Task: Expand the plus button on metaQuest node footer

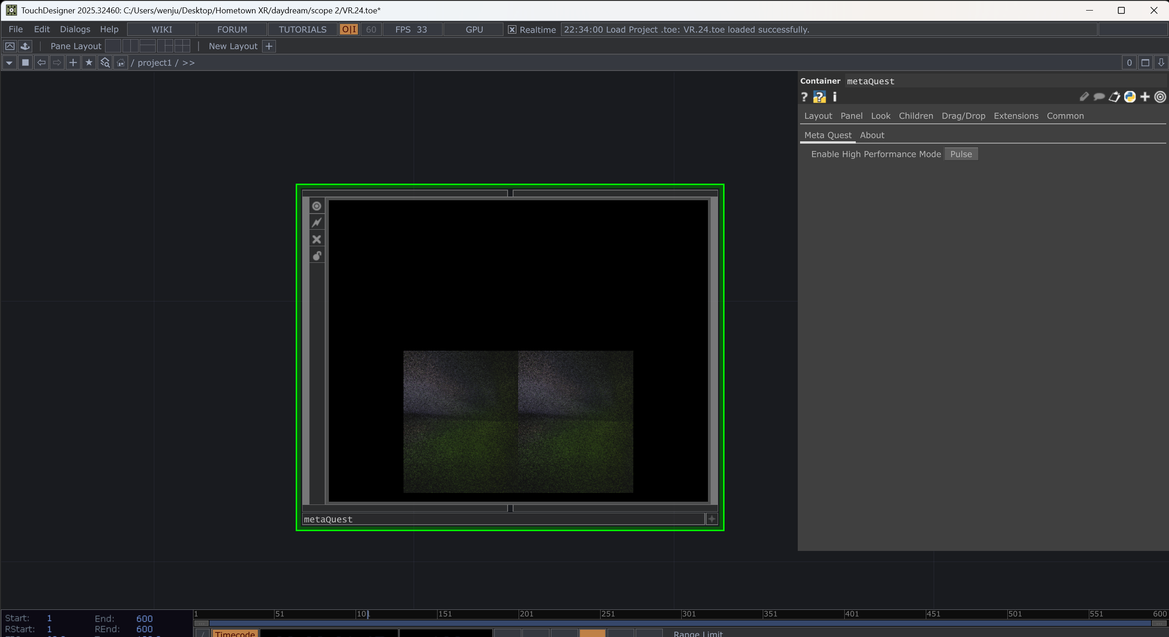Action: pyautogui.click(x=712, y=519)
